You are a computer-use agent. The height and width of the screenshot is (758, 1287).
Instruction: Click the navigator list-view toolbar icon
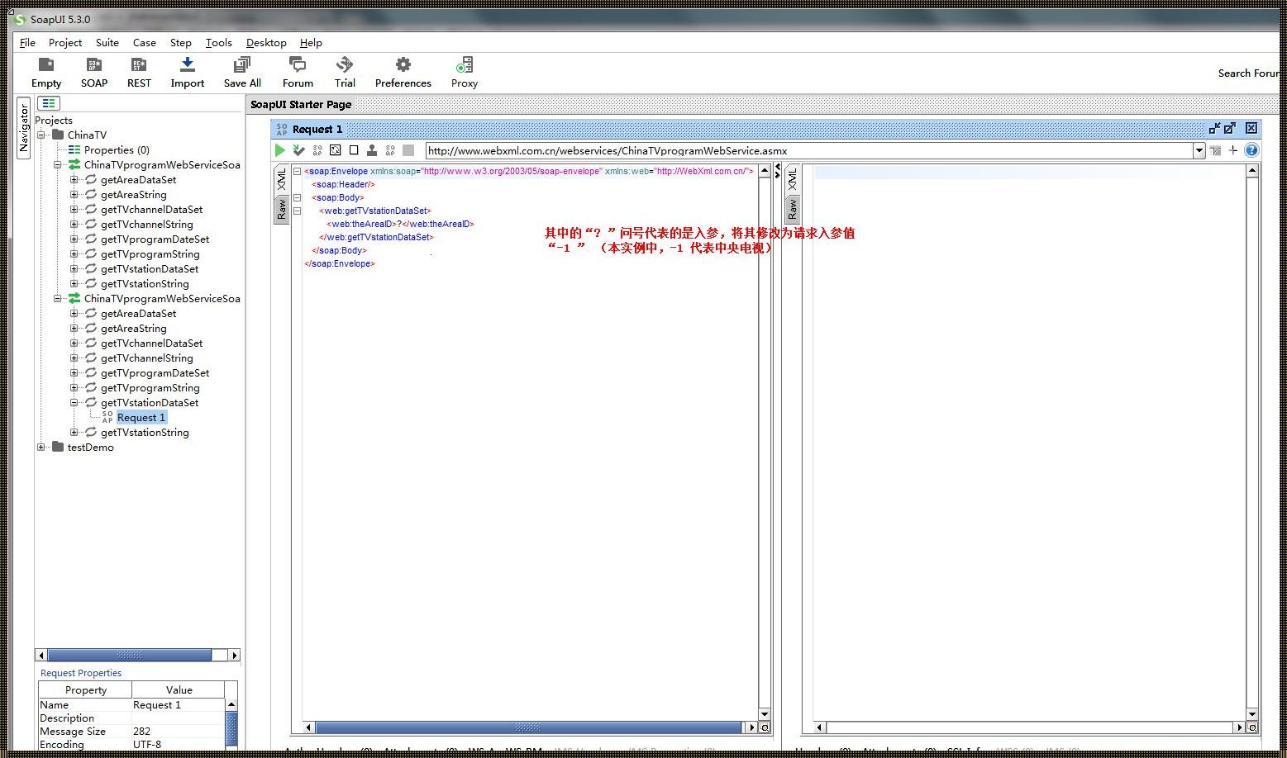click(49, 103)
